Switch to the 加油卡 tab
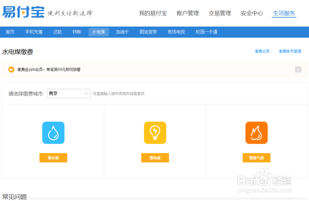The height and width of the screenshot is (201, 309). coord(122,32)
